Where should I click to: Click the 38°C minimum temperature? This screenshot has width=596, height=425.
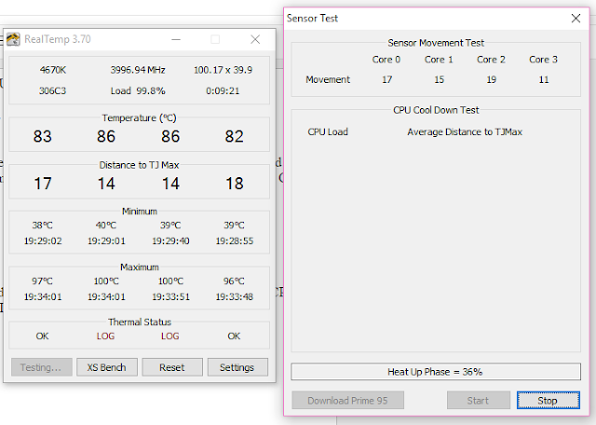coord(42,226)
